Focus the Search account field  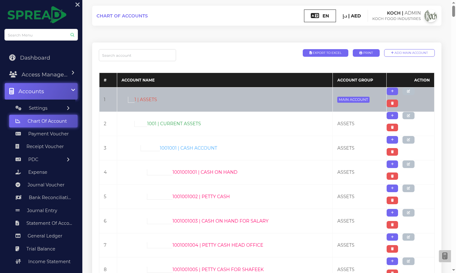pos(137,55)
